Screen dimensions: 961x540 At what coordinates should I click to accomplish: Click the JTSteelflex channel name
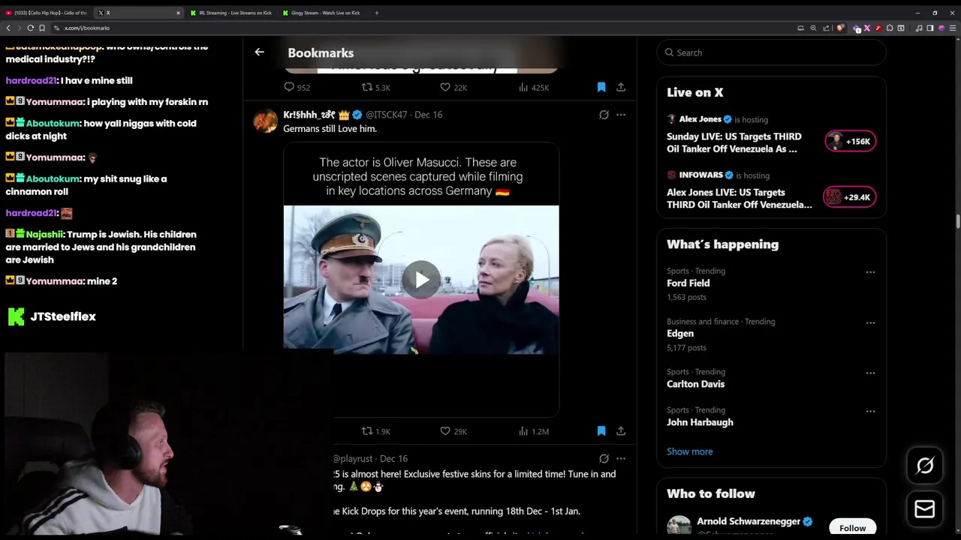[x=63, y=316]
